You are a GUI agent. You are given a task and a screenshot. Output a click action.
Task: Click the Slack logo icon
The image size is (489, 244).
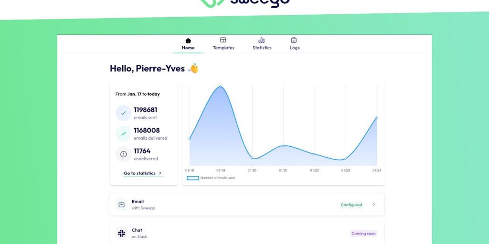(x=122, y=234)
